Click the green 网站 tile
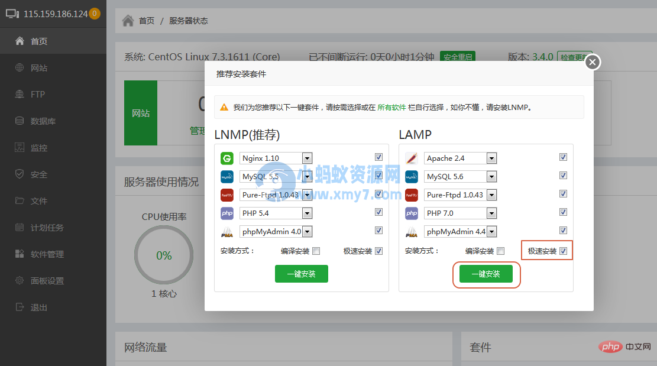Viewport: 657px width, 366px height. pos(141,113)
